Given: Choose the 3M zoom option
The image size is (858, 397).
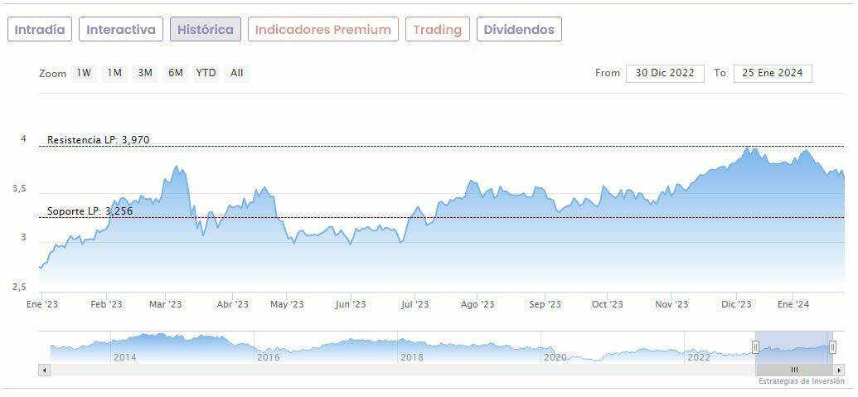Looking at the screenshot, I should pyautogui.click(x=145, y=73).
